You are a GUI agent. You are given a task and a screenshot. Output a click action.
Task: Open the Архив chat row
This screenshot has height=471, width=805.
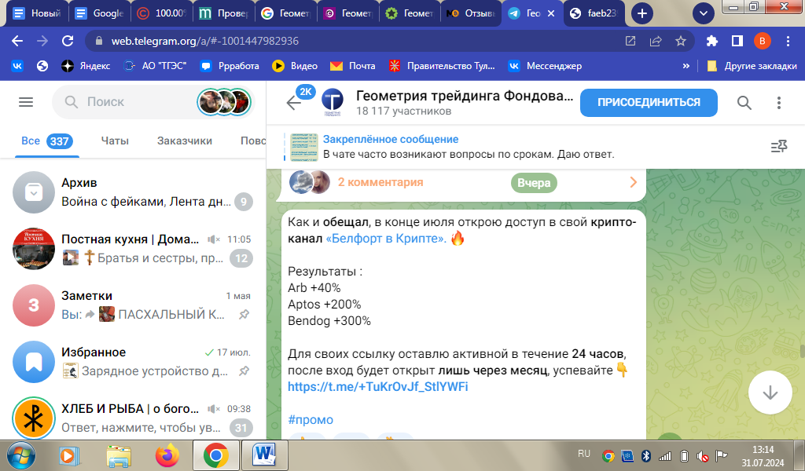133,192
